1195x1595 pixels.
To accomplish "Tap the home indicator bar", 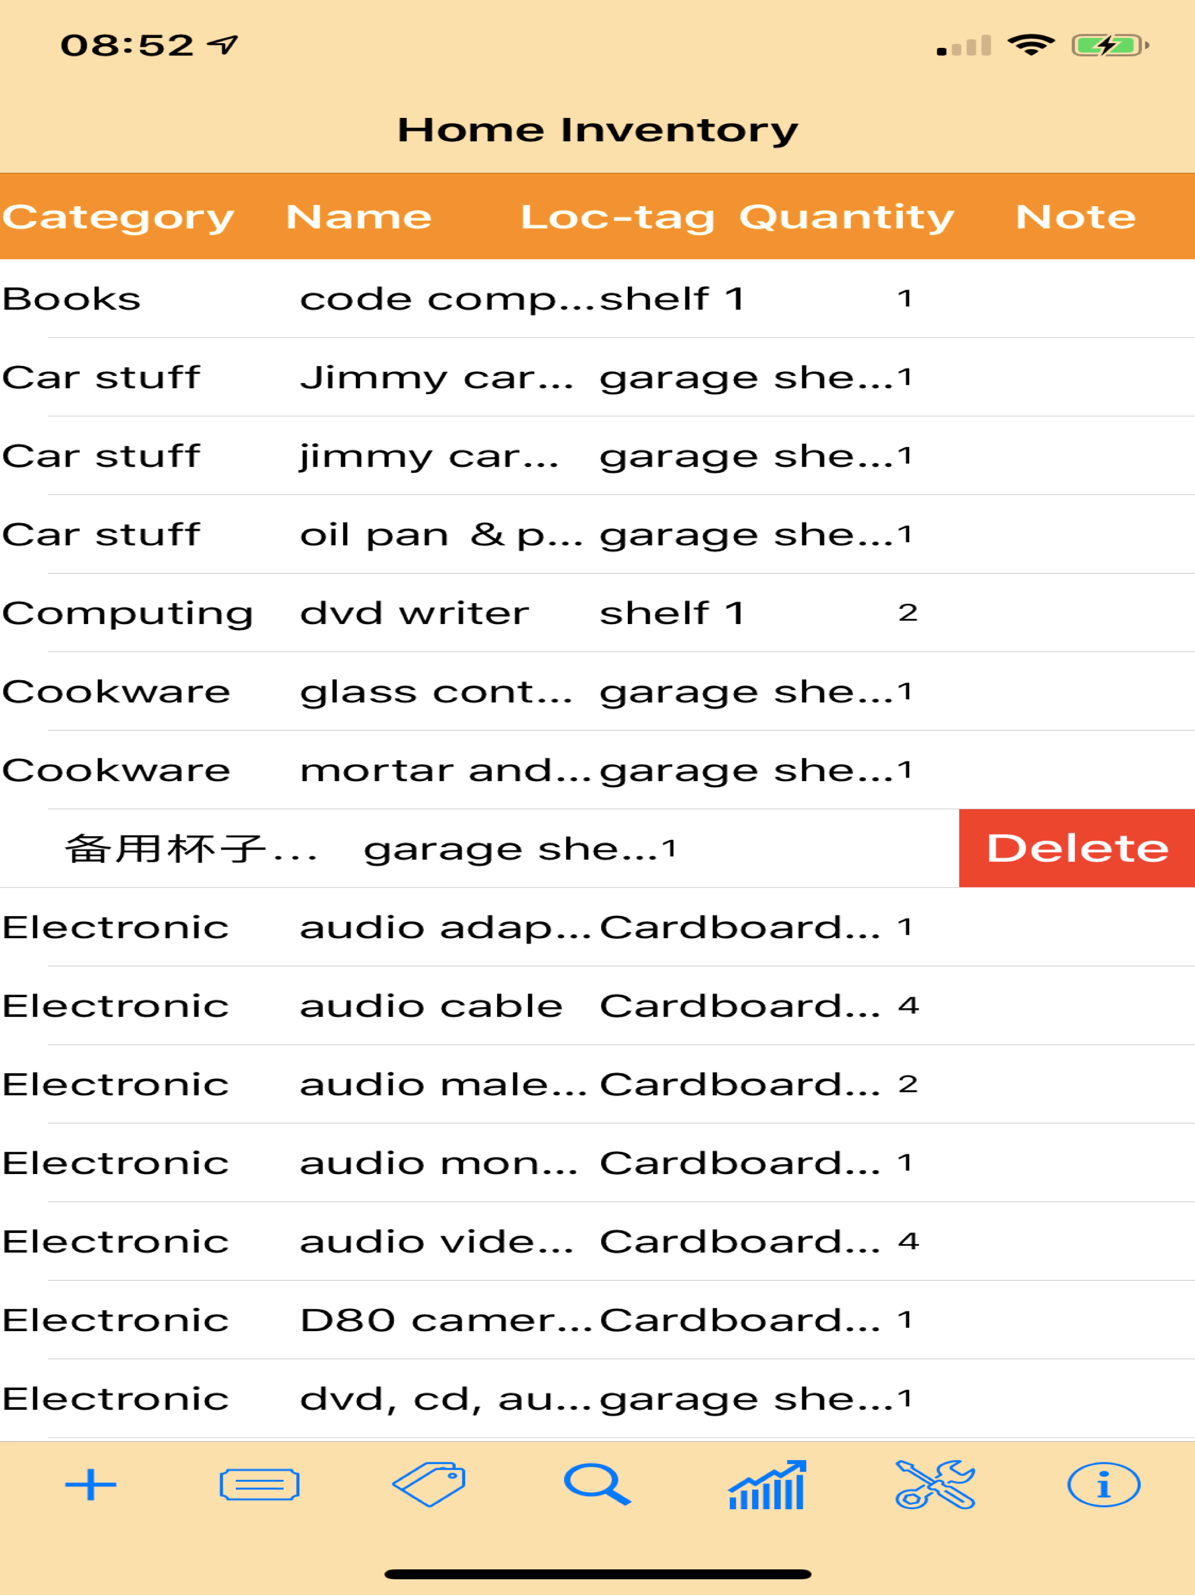I will coord(597,1574).
